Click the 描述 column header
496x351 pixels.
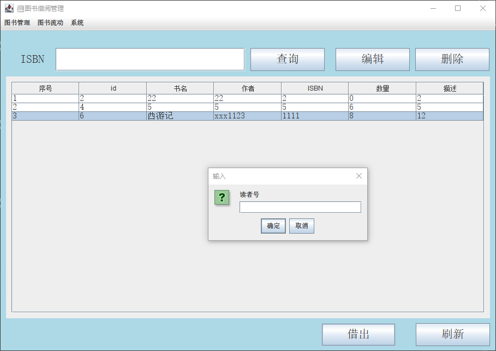[x=450, y=88]
